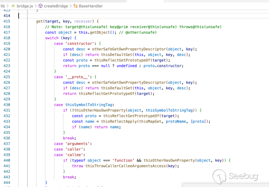Click thisReflectApply on line 433
The image size is (269, 187).
tap(119, 121)
